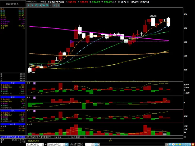The height and width of the screenshot is (146, 195).
Task: Increase the reserved space stepper value
Action: [x=93, y=144]
